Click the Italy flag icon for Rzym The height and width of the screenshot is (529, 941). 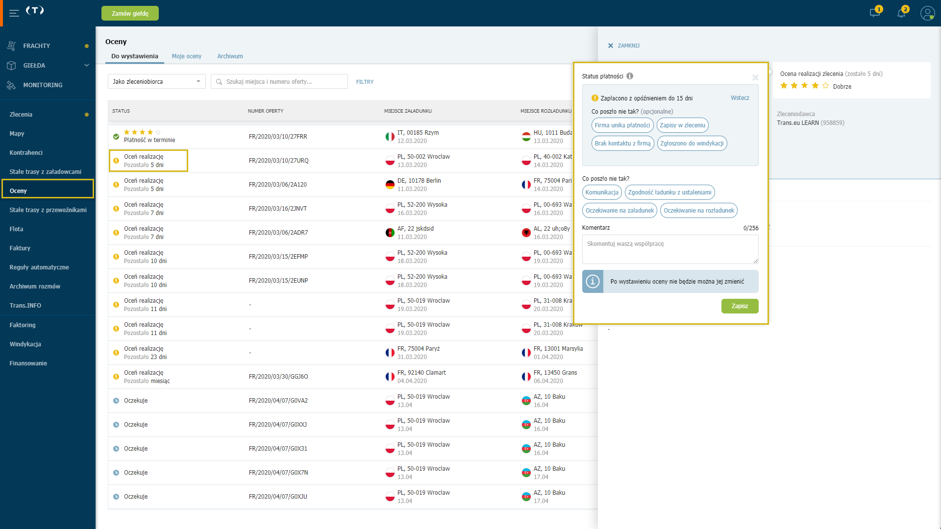(390, 137)
